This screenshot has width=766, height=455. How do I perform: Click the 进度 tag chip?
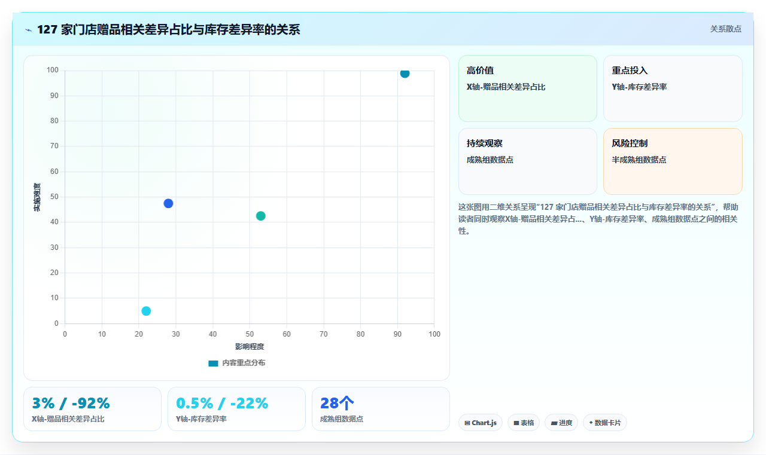click(x=561, y=423)
